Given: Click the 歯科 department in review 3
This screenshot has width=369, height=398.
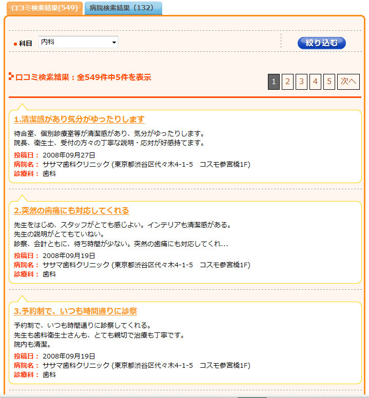Looking at the screenshot, I should pyautogui.click(x=49, y=375).
